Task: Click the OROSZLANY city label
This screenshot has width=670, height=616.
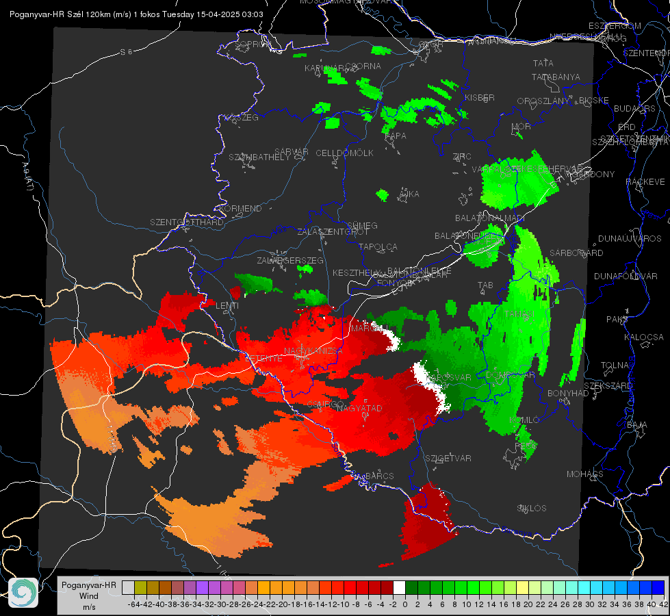Action: [543, 101]
